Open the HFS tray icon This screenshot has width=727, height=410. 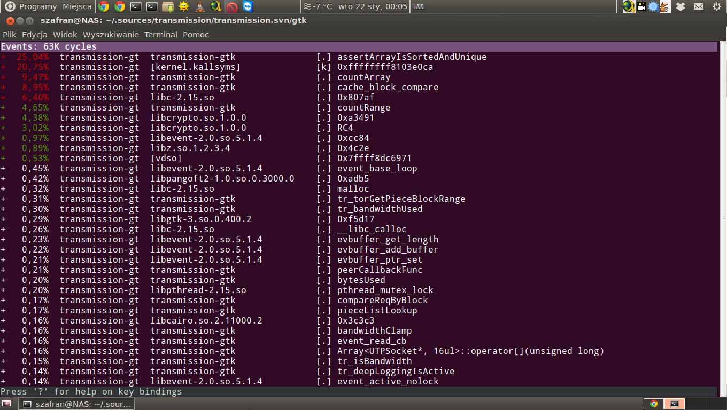(x=641, y=6)
